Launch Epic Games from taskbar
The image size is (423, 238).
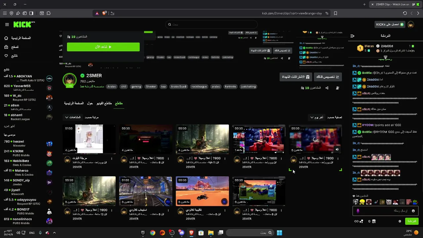point(143,233)
